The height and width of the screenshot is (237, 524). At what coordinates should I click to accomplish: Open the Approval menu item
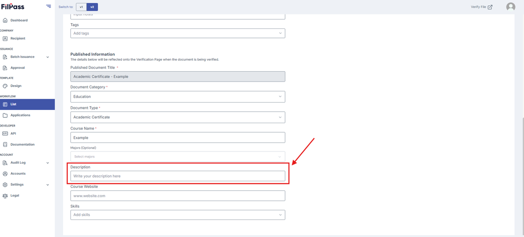[17, 68]
